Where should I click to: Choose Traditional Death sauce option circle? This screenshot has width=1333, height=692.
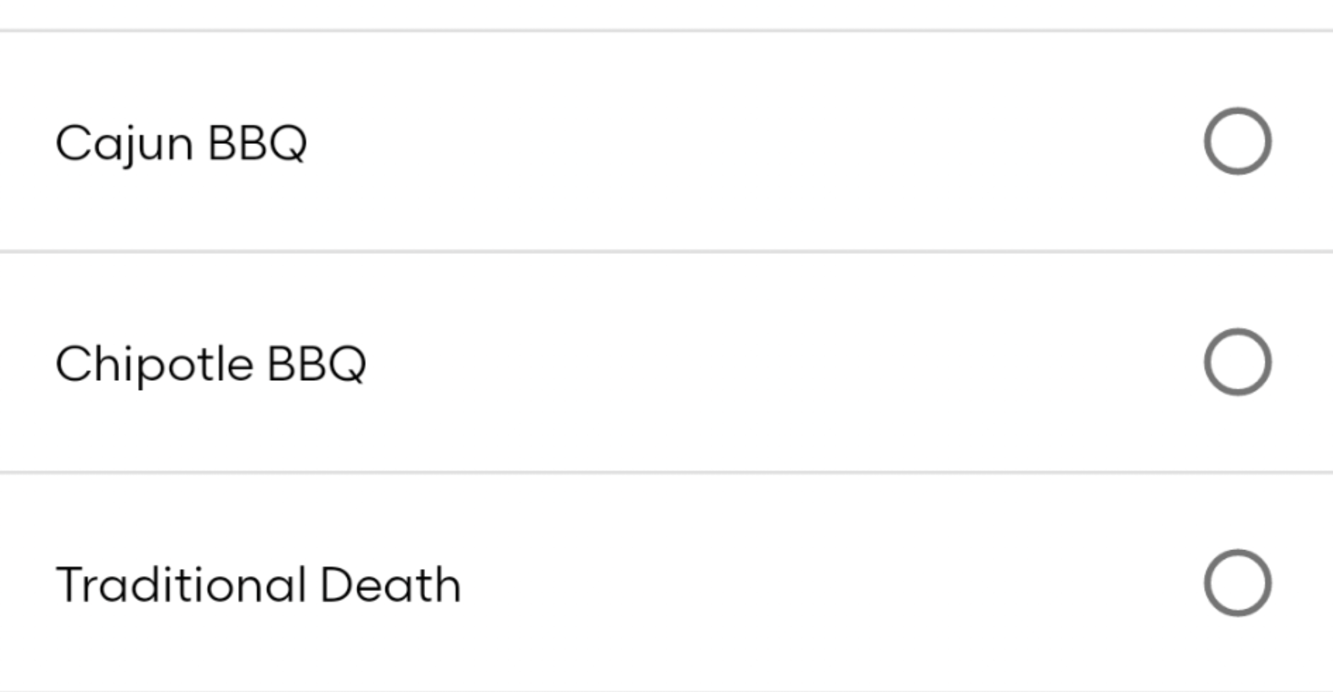coord(1237,583)
